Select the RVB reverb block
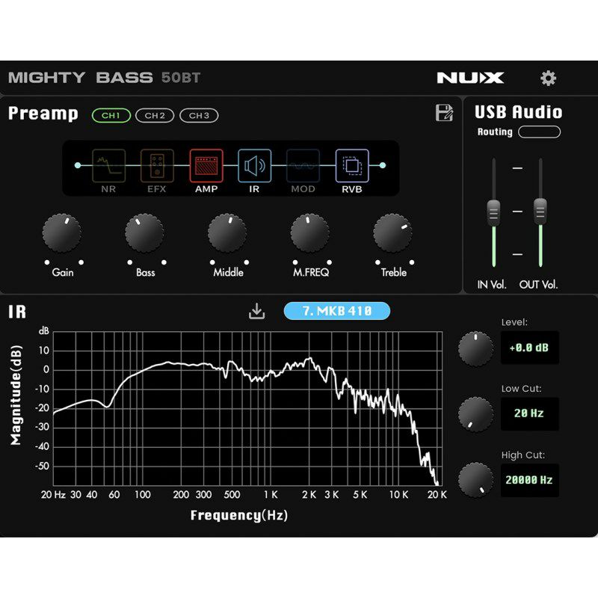 [352, 166]
